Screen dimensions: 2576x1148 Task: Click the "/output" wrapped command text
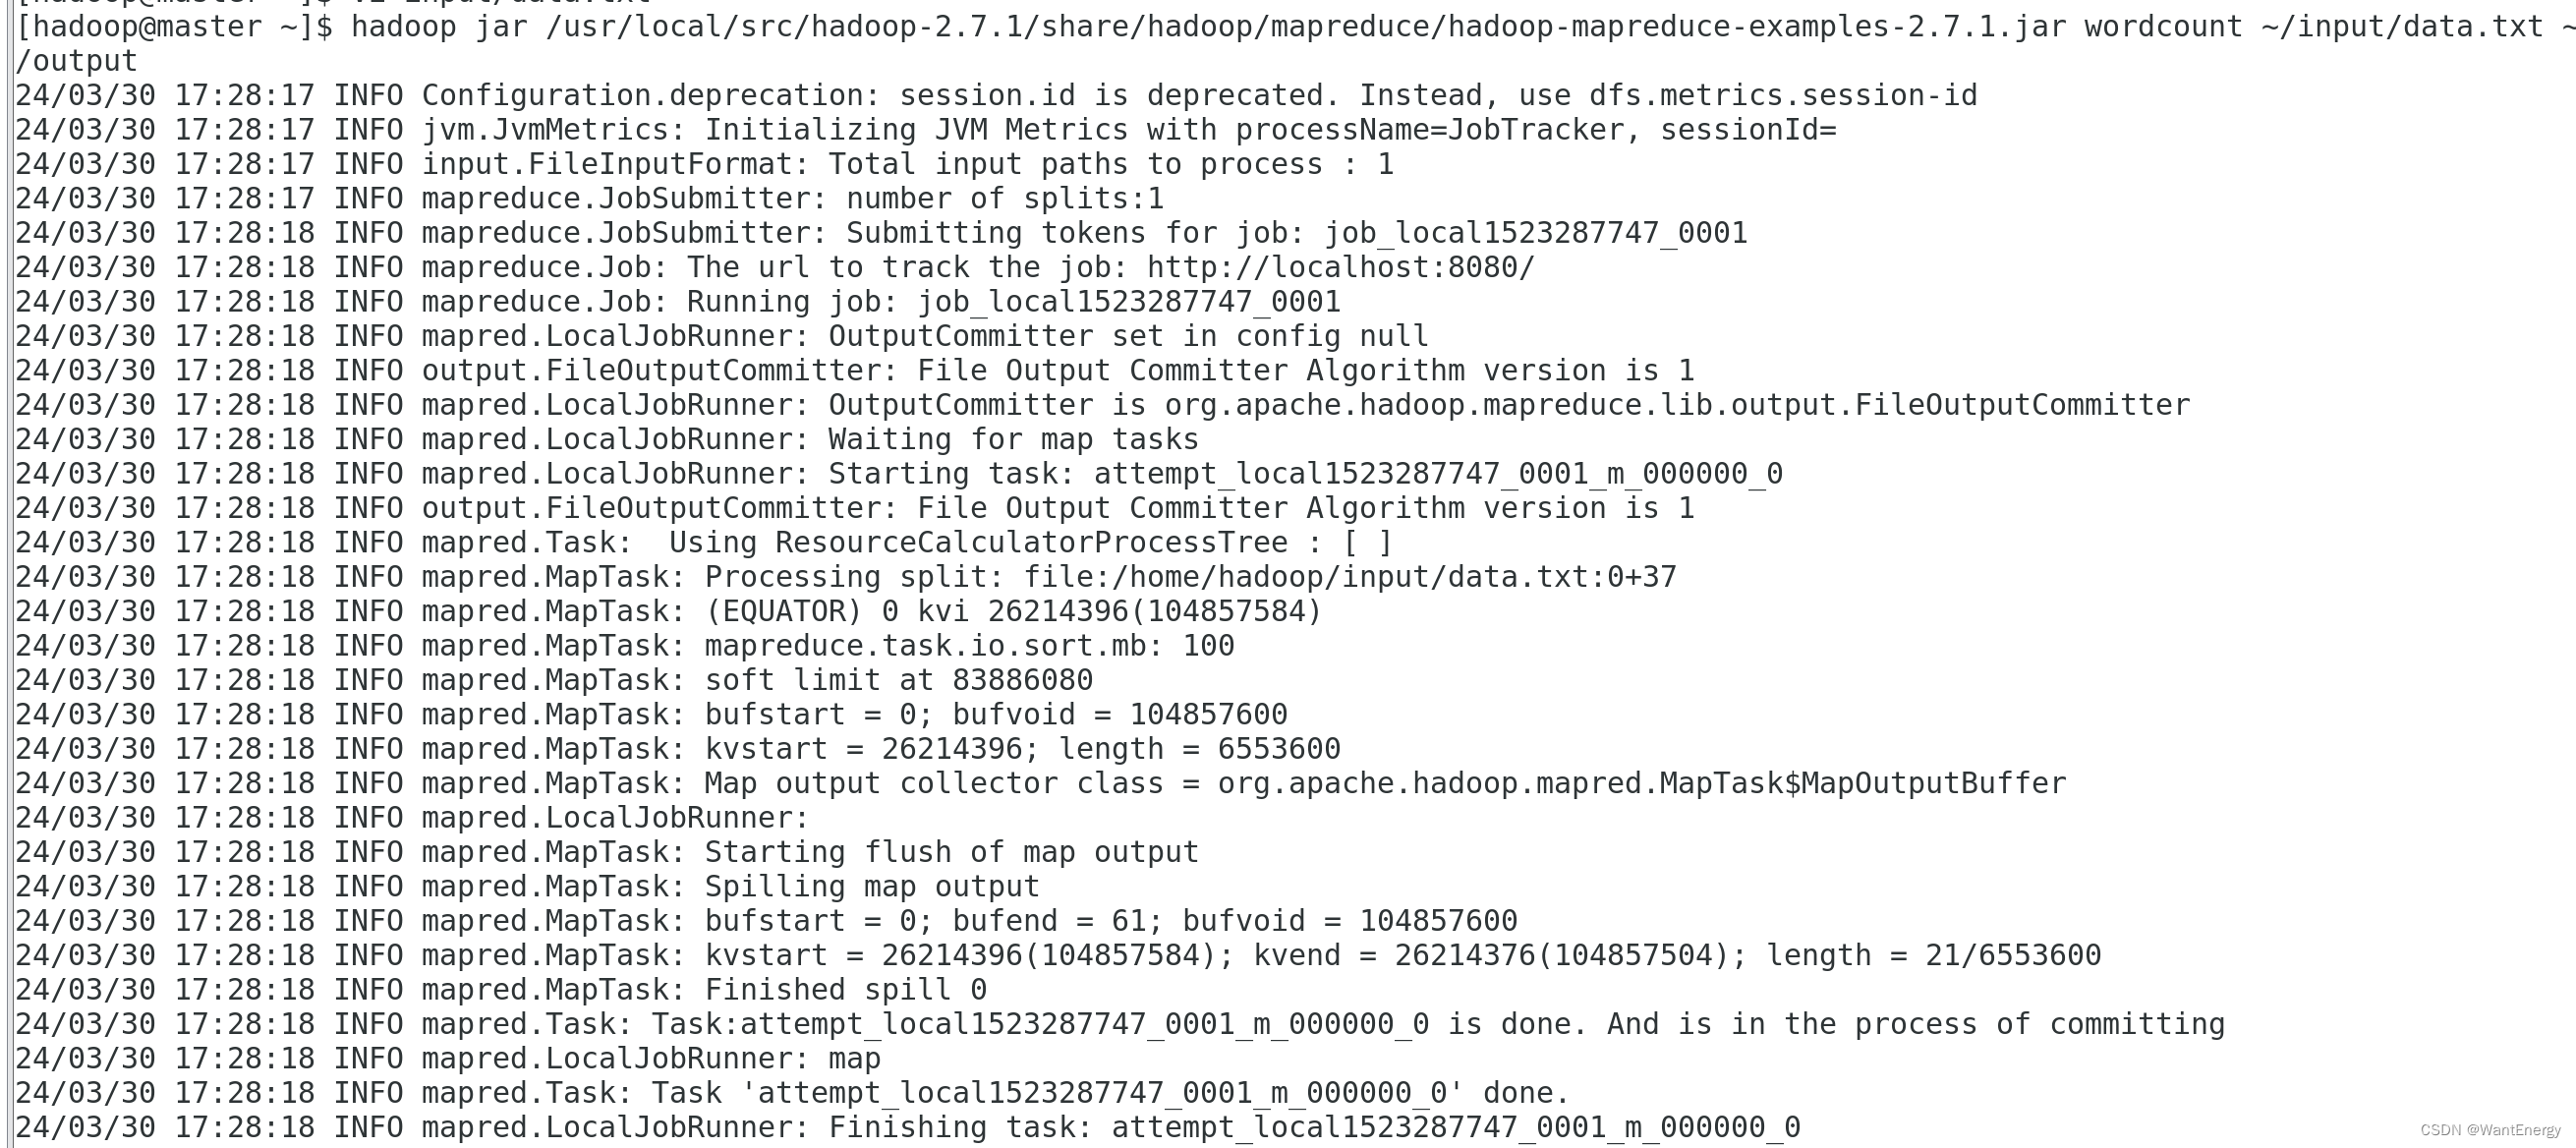click(77, 61)
